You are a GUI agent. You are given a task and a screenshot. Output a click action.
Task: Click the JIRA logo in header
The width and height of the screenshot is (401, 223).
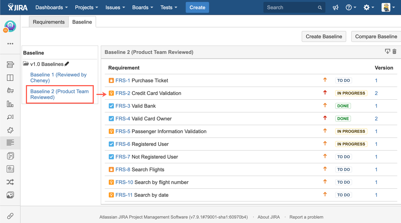pos(18,7)
